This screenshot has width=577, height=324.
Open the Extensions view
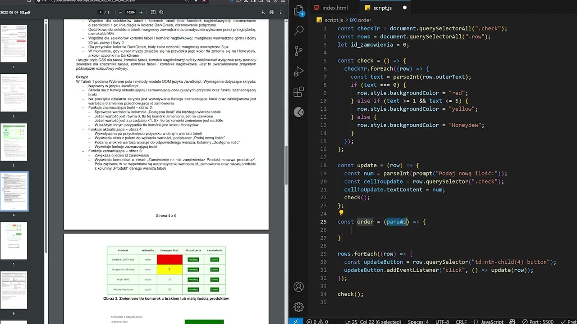point(298,92)
